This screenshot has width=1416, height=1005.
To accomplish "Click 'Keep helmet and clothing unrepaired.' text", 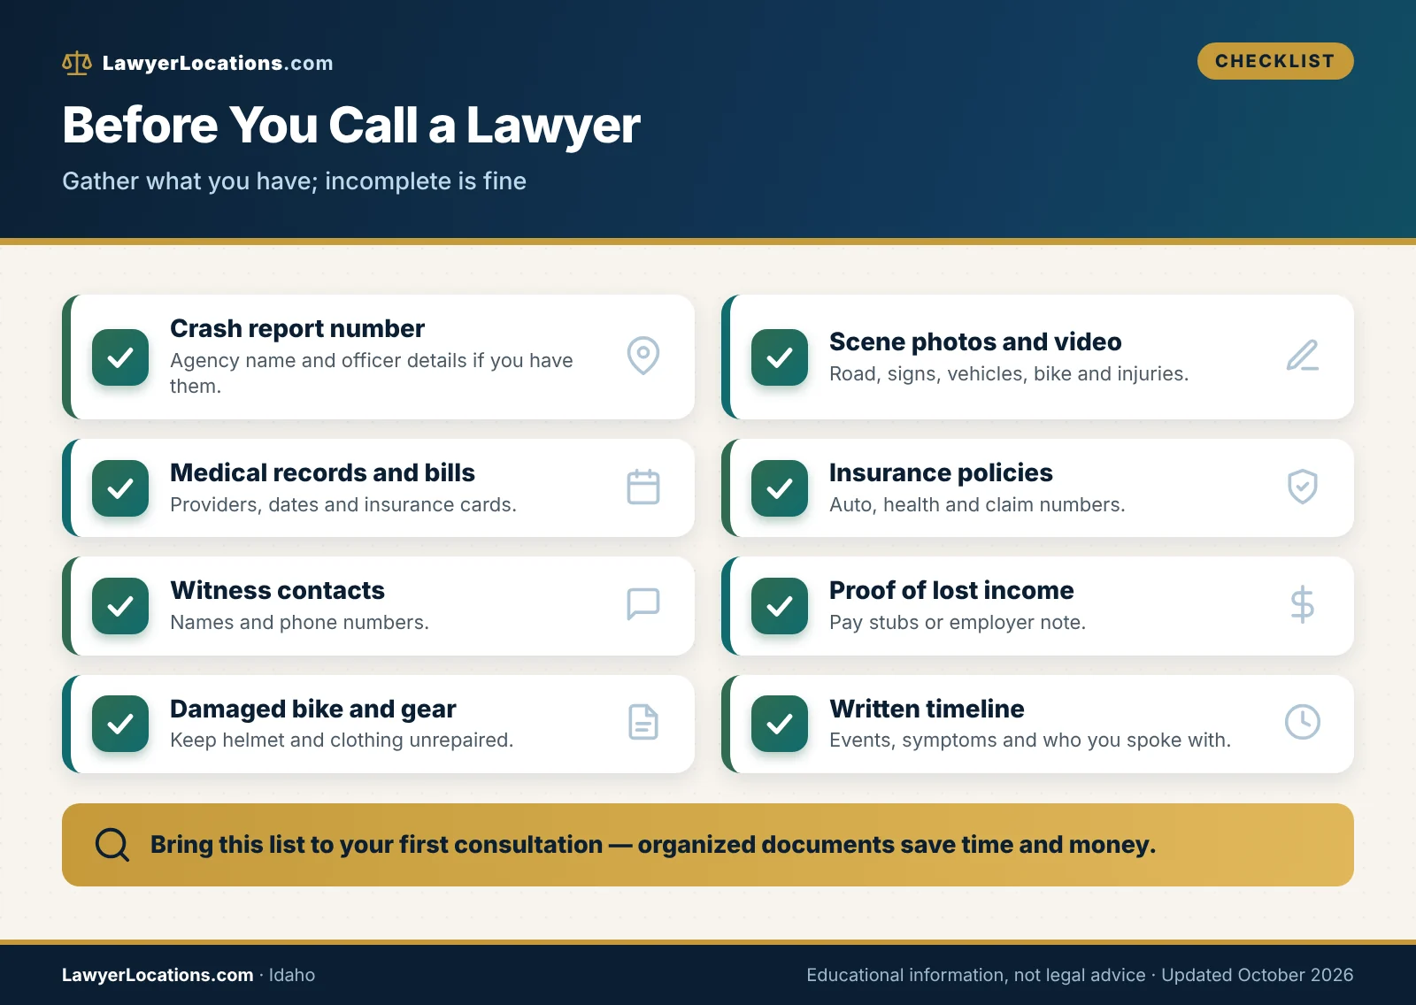I will click(x=342, y=740).
